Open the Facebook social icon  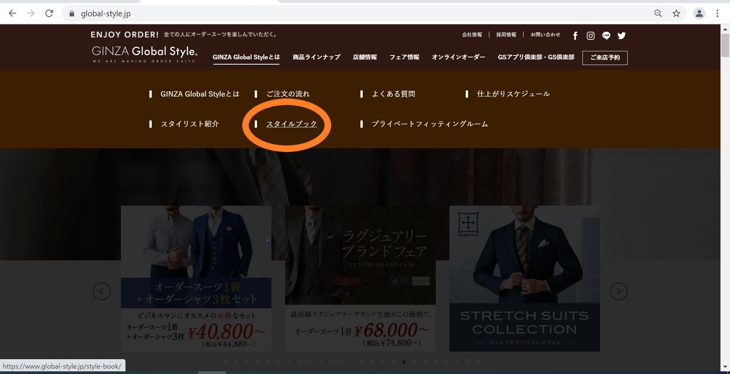pyautogui.click(x=575, y=36)
